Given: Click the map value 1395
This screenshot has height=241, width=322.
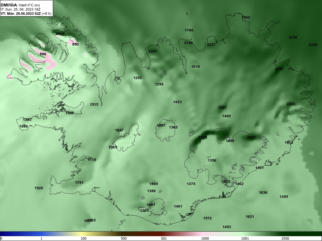Looking at the screenshot, I should pos(284,197).
